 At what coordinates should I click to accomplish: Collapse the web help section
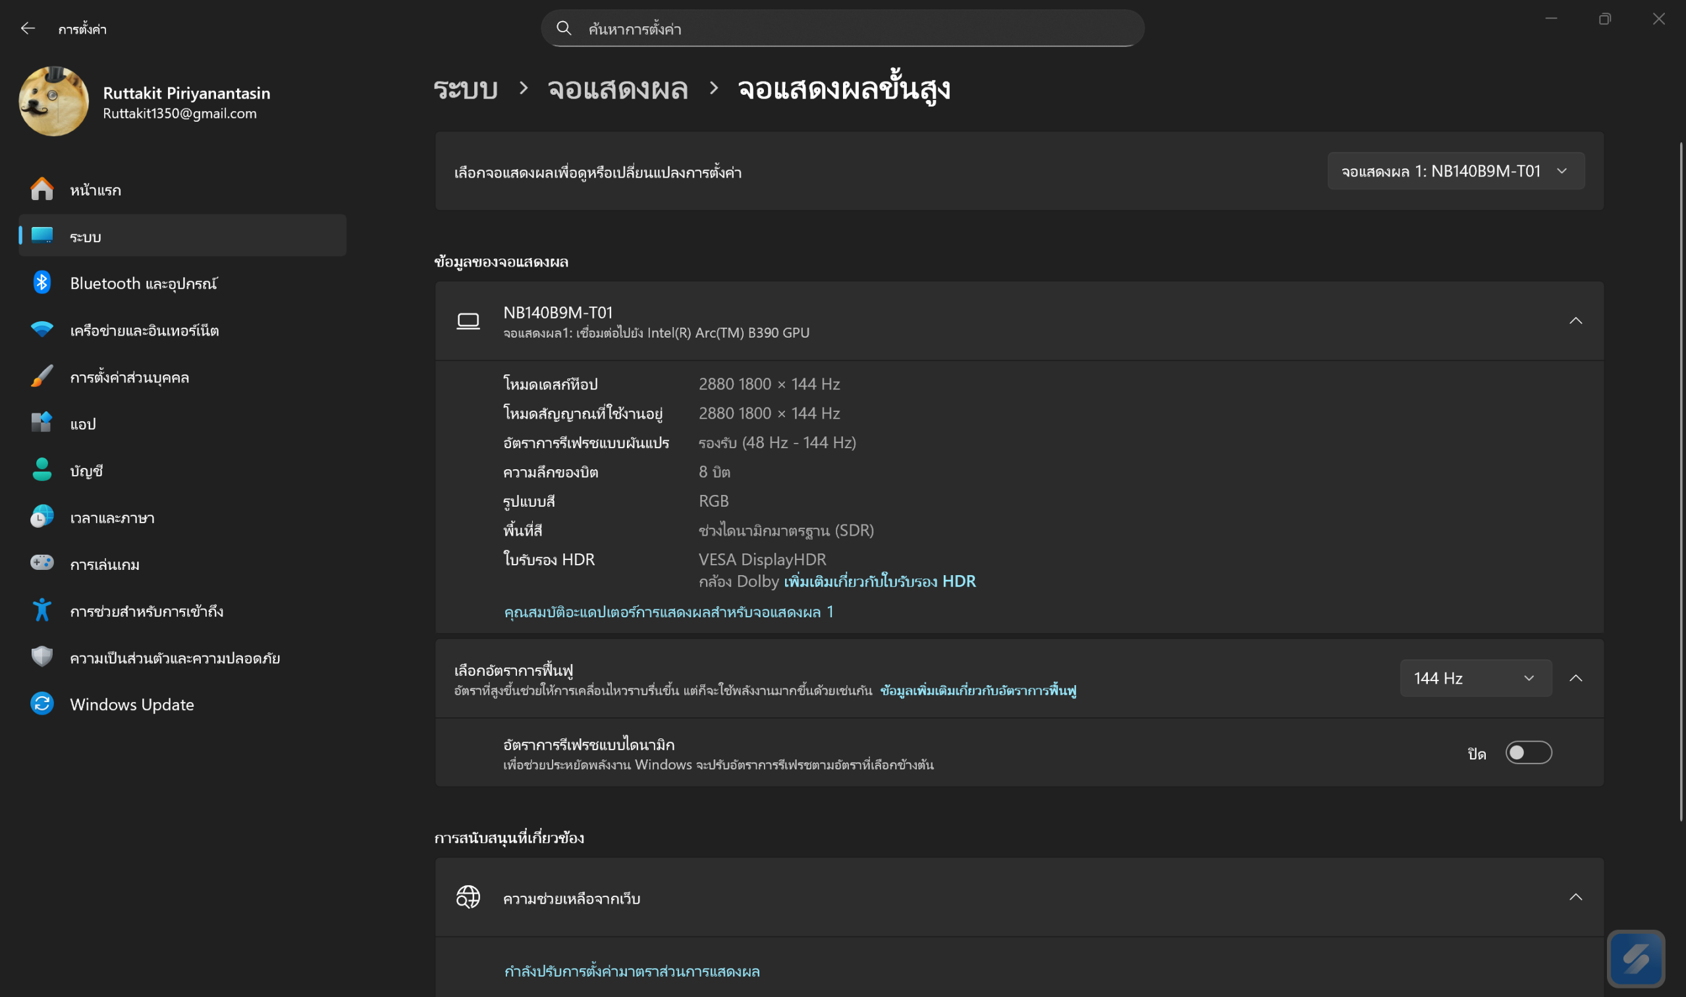(x=1575, y=897)
